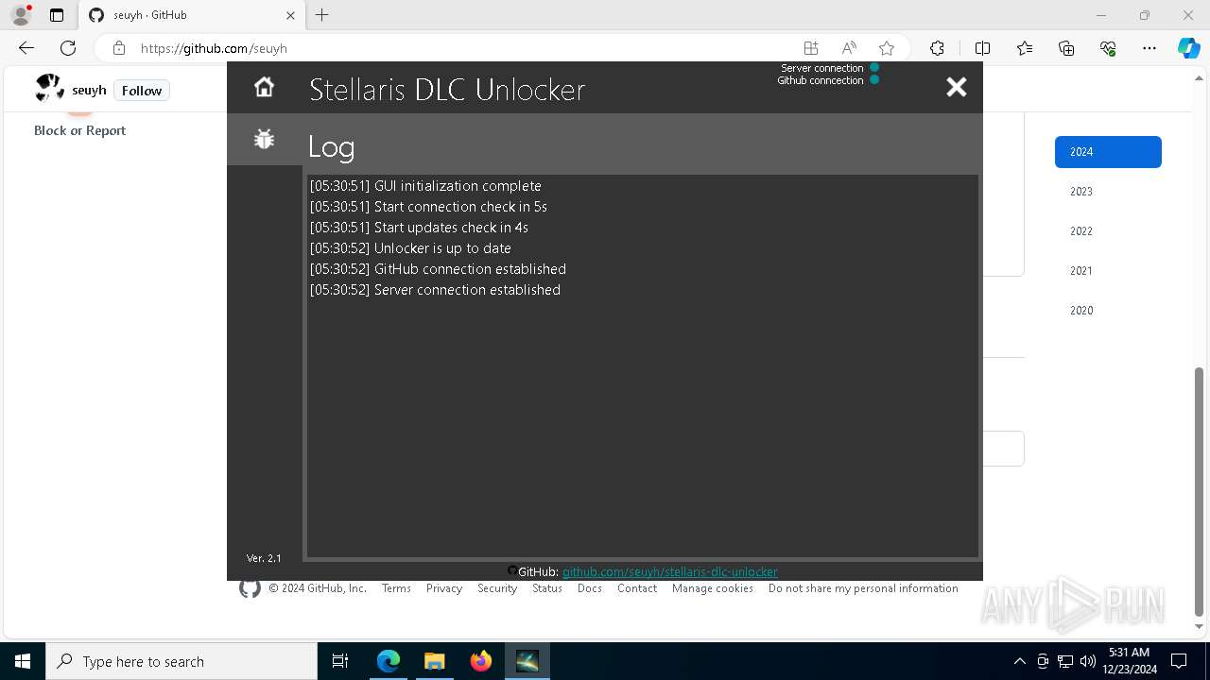The height and width of the screenshot is (680, 1210).
Task: Open the Privacy footer link
Action: [x=443, y=588]
